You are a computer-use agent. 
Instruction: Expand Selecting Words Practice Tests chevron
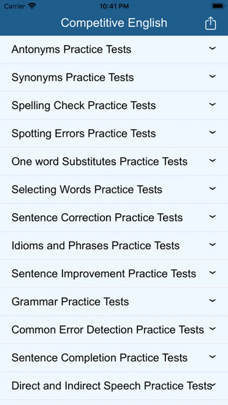[212, 188]
